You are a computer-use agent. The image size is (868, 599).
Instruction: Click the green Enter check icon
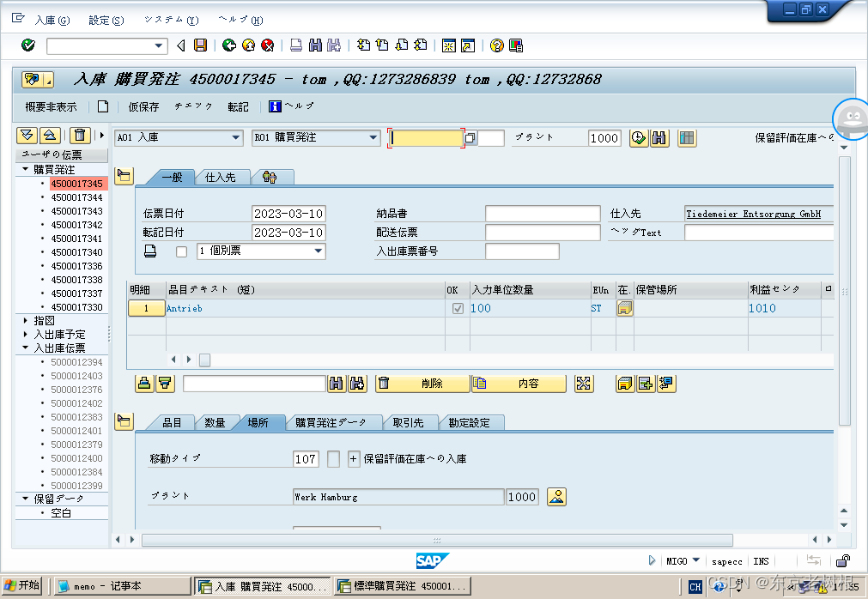(26, 45)
